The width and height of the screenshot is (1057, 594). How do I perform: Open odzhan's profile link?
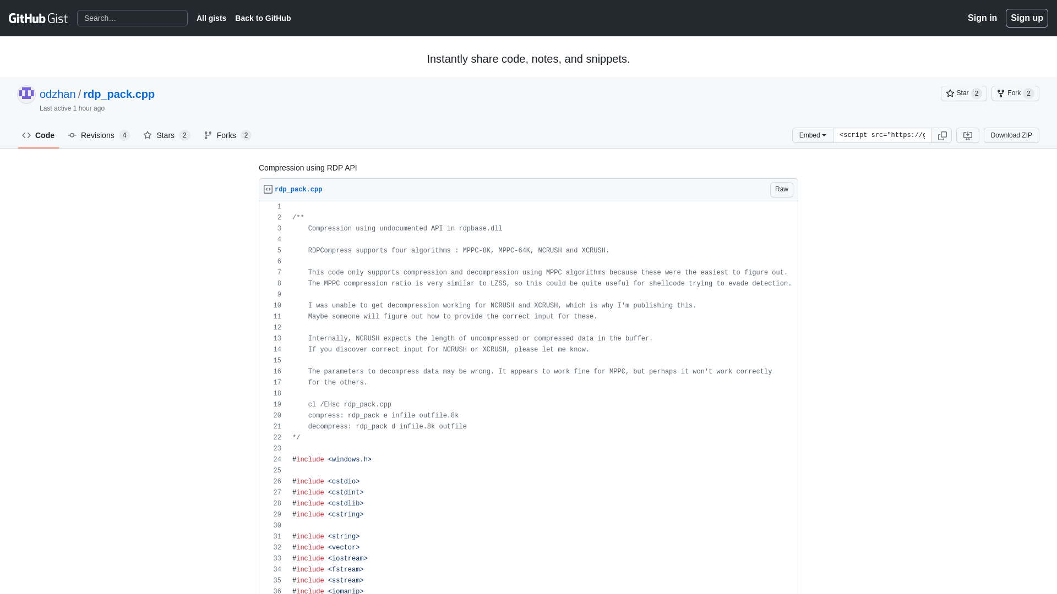tap(57, 94)
